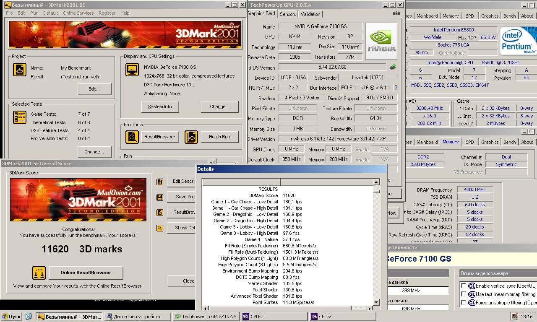537x322 pixels.
Task: Click the Batch Run button
Action: pyautogui.click(x=220, y=137)
